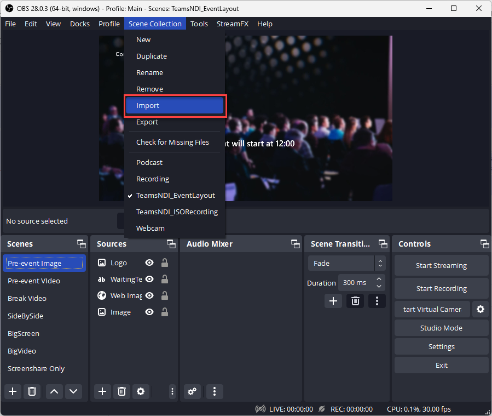
Task: Pop out the Controls dock
Action: point(484,244)
